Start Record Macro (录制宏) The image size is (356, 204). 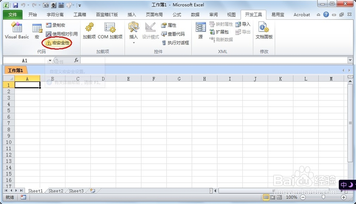(x=56, y=25)
